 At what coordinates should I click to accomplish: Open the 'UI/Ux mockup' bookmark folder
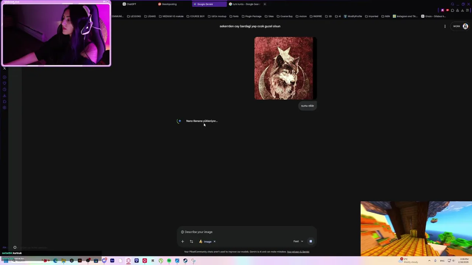217,16
